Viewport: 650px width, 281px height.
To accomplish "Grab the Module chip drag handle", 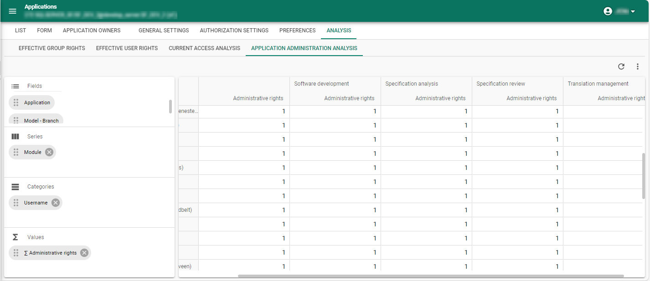I will (16, 152).
